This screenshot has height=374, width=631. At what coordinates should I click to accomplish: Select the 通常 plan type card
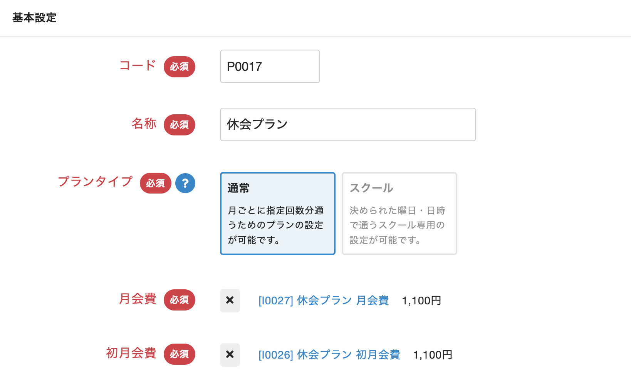277,214
